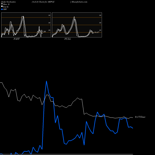This screenshot has height=155, width=155.
Task: Click the current value 20 in FAST chart
Action: 44,32
